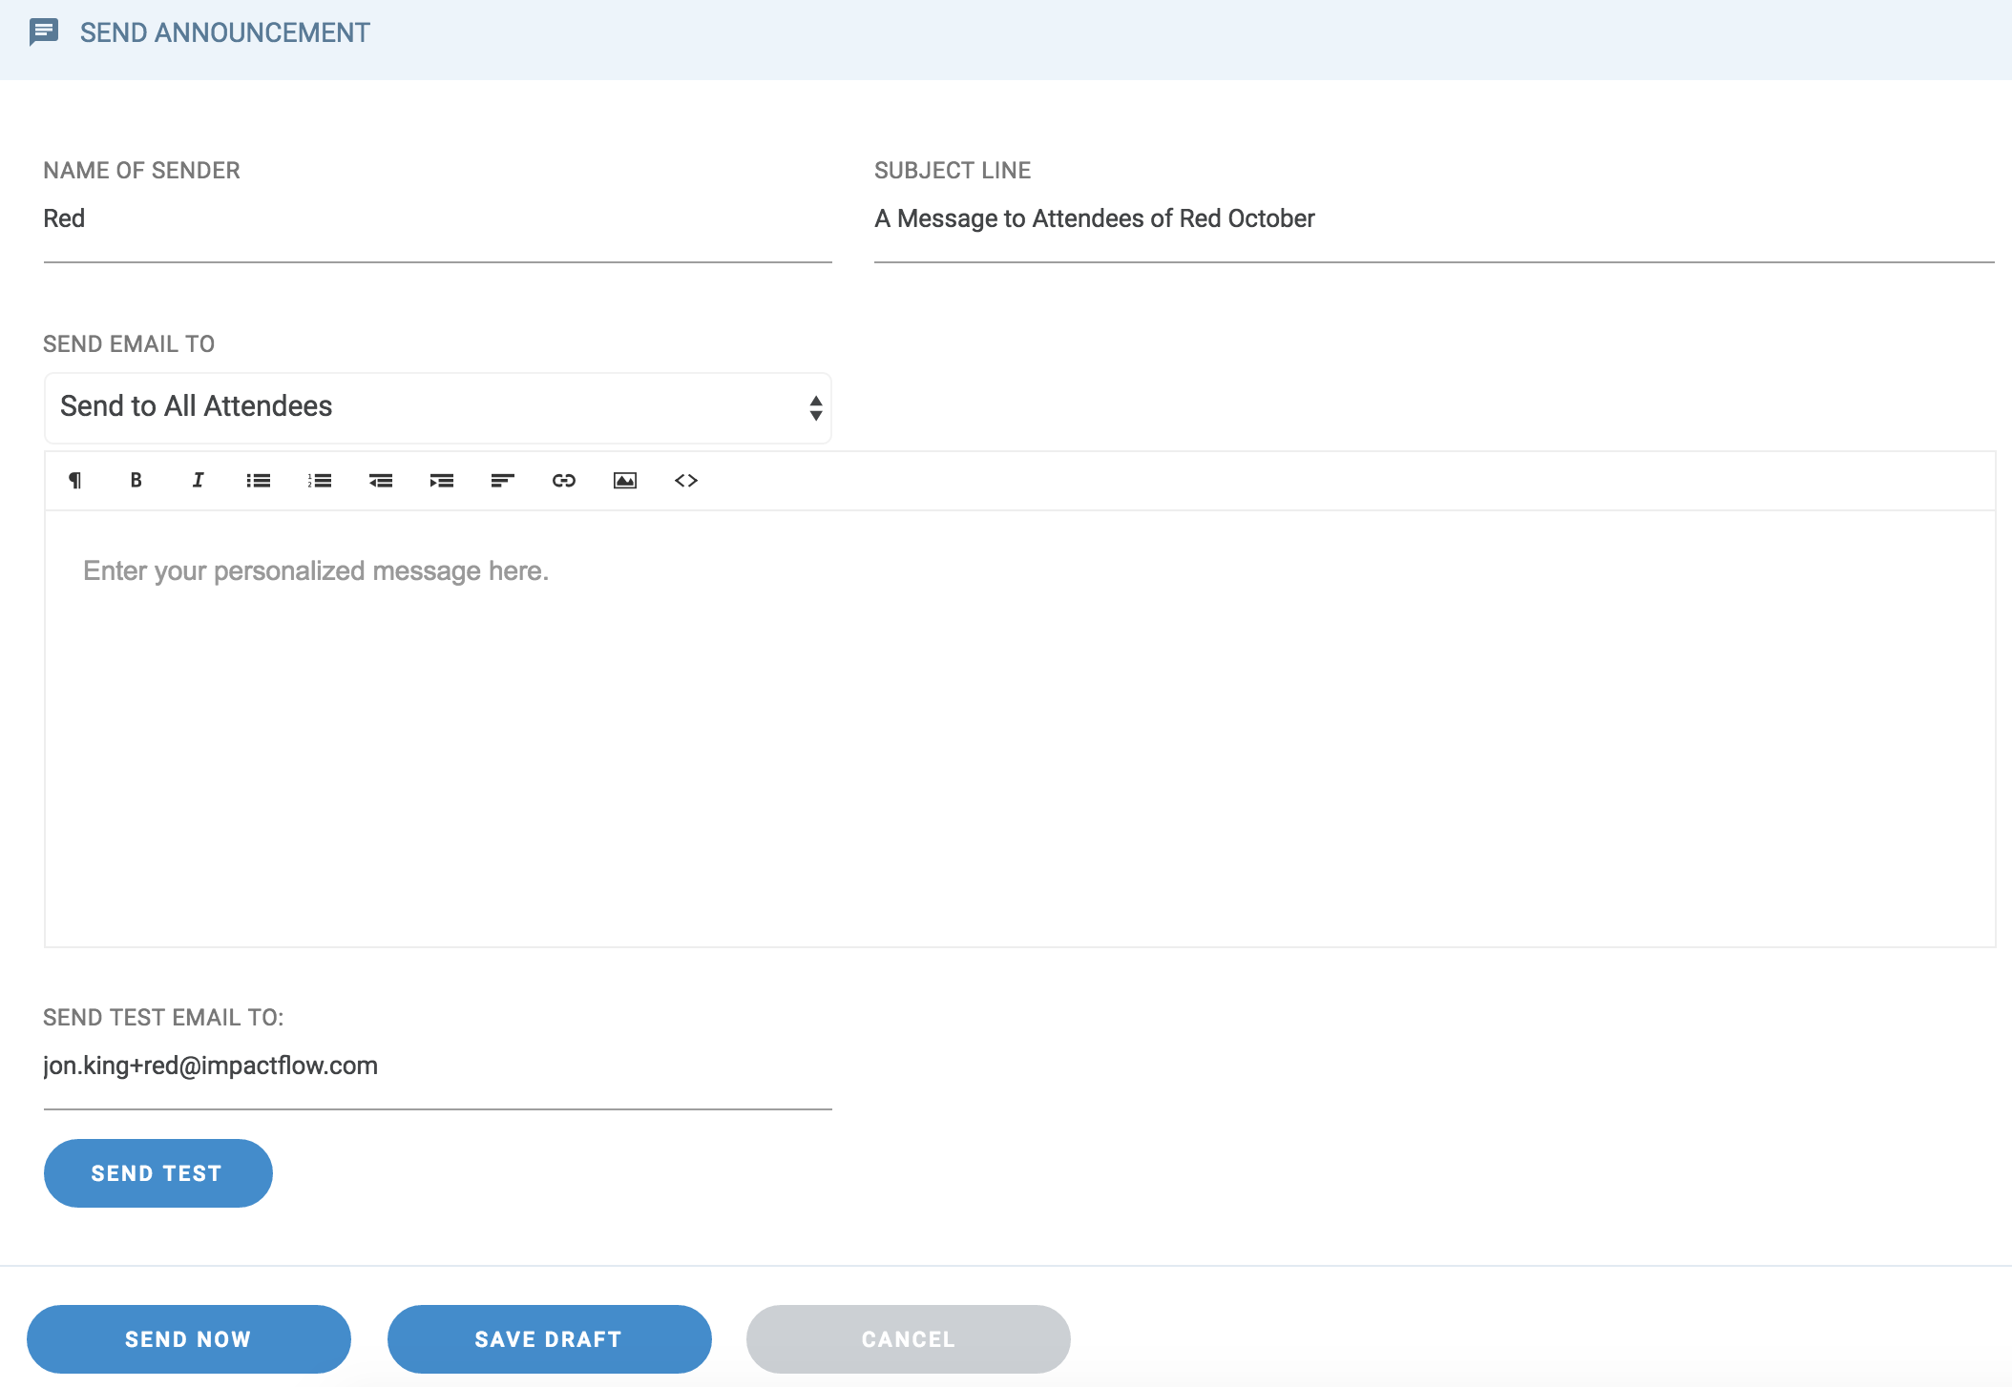Cancel the announcement
2012x1387 pixels.
tap(908, 1338)
